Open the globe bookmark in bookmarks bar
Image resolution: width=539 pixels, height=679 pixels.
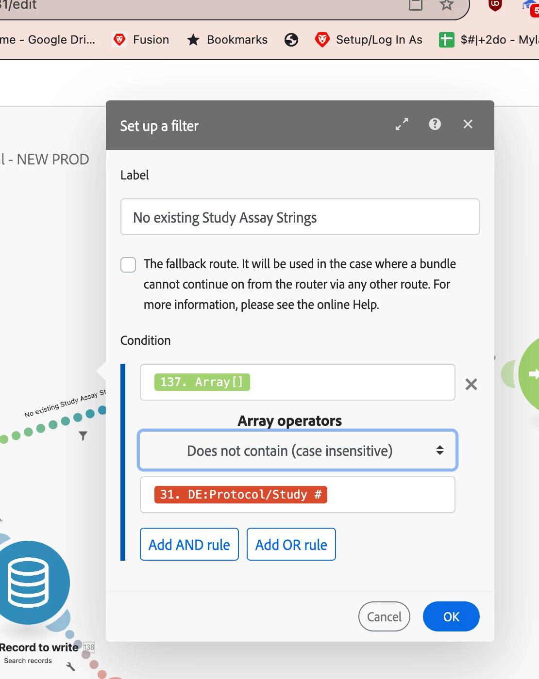pyautogui.click(x=291, y=40)
